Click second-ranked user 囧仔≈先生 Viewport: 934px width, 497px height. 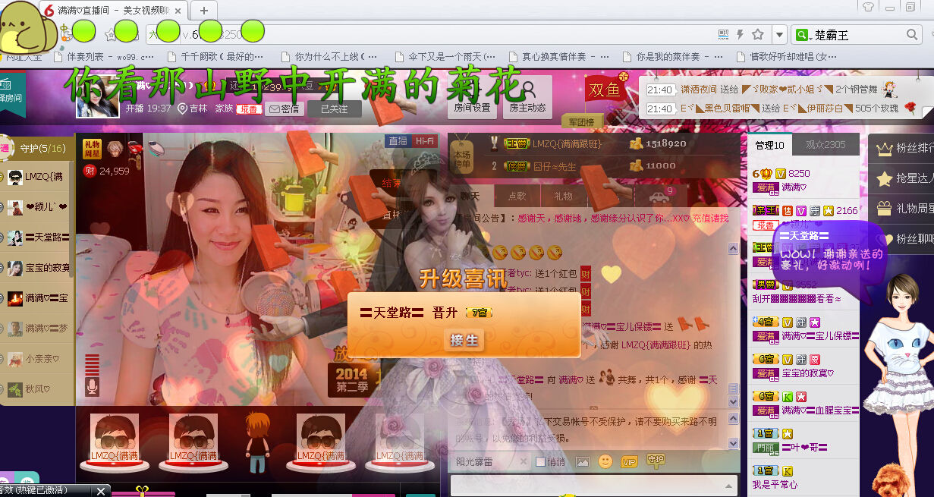click(555, 165)
